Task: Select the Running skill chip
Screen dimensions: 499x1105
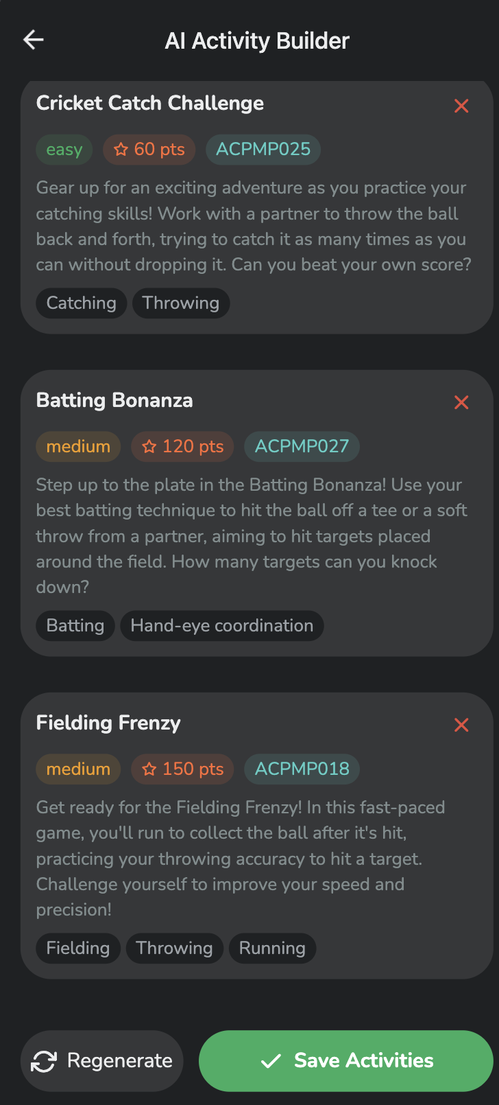Action: pyautogui.click(x=272, y=948)
